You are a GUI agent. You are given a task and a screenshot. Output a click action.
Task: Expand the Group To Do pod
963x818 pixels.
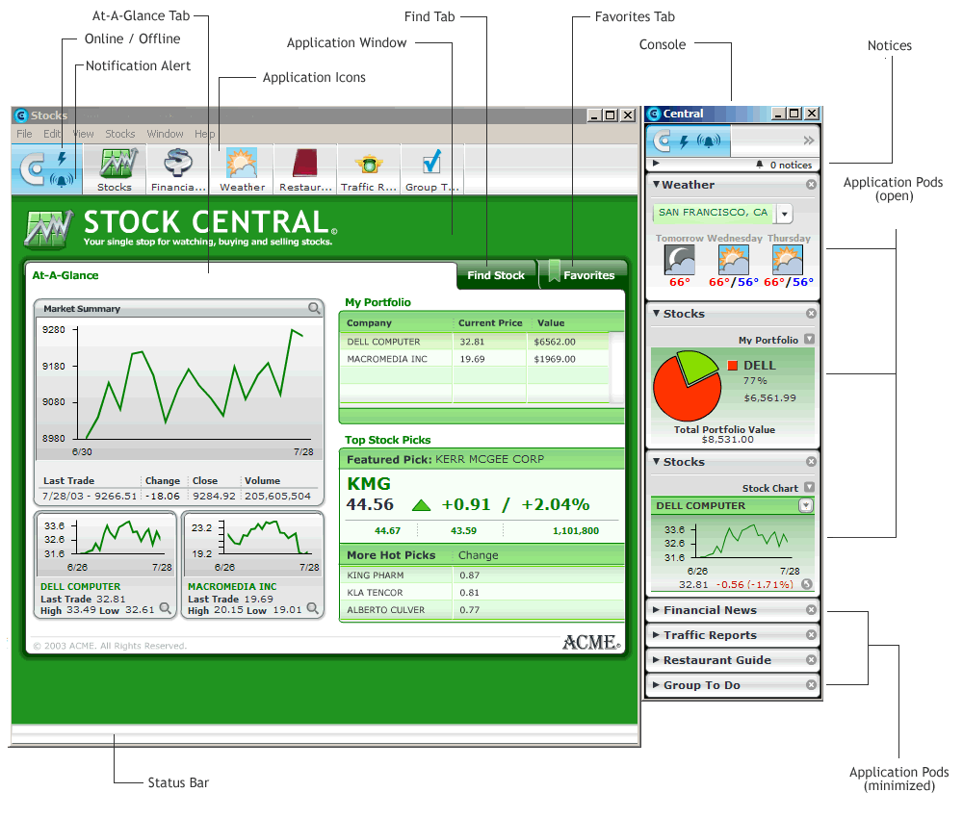(x=657, y=684)
